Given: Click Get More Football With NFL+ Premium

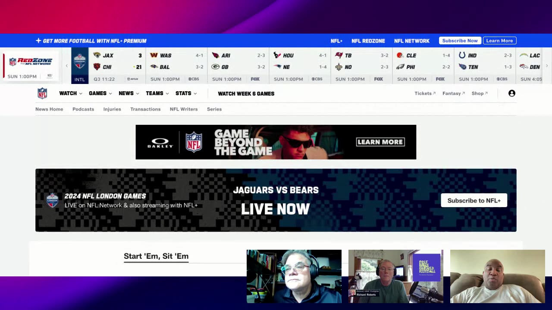Looking at the screenshot, I should point(94,41).
